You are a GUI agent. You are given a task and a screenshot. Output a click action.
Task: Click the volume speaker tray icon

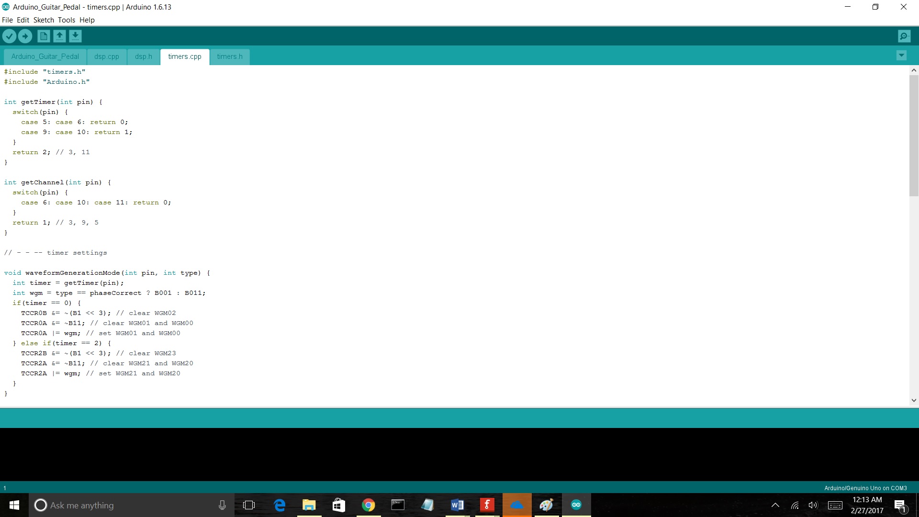click(x=813, y=505)
